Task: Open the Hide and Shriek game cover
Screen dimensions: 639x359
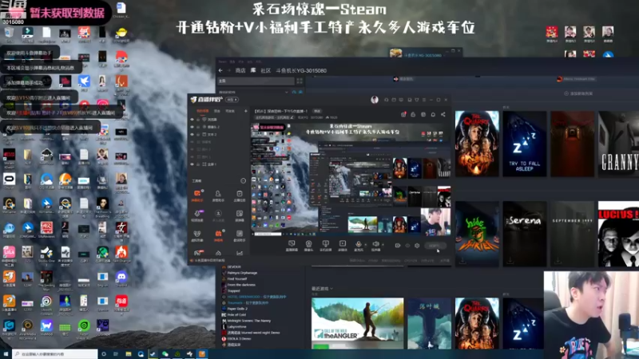Action: coord(477,234)
